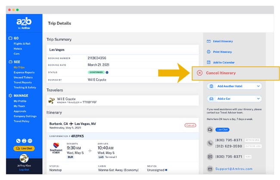Go to Expense Reports in the sidebar
Screen dimensions: 280x180
(24, 72)
